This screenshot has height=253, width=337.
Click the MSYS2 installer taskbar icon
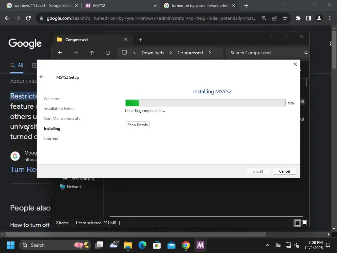[200, 245]
